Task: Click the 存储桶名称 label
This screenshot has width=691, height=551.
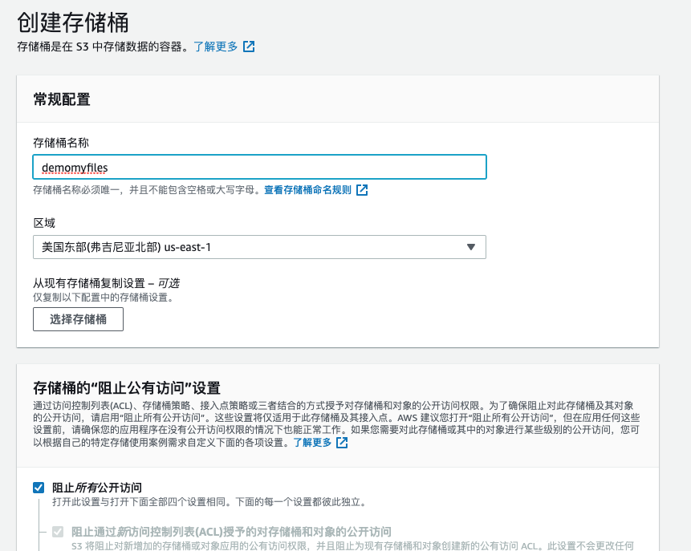Action: pyautogui.click(x=61, y=143)
